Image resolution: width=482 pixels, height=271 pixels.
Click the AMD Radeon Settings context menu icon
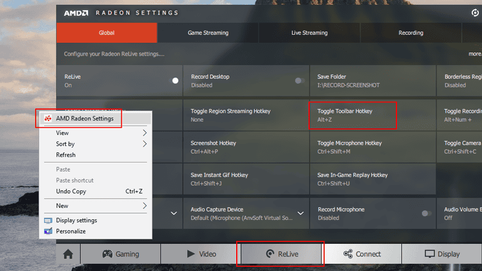(48, 119)
